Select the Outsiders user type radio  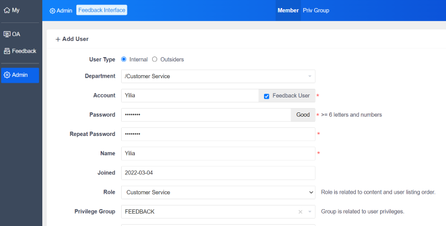pos(155,59)
